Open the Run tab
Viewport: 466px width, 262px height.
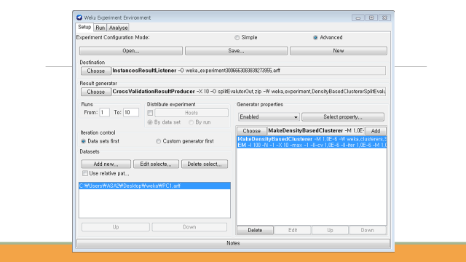(100, 28)
